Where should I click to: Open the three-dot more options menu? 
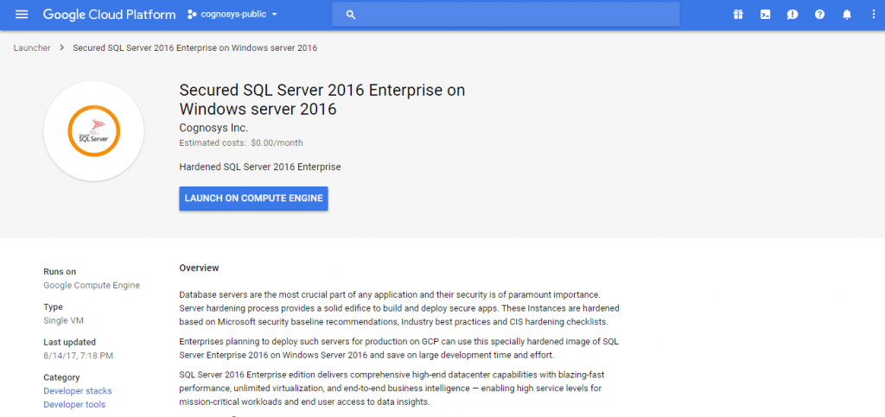[x=870, y=15]
